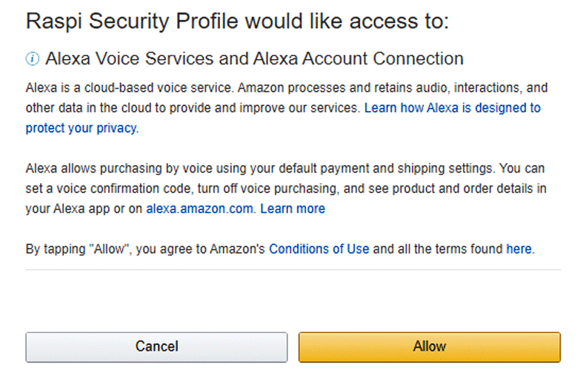Open the Alexa privacy design link
The width and height of the screenshot is (583, 373).
point(452,108)
